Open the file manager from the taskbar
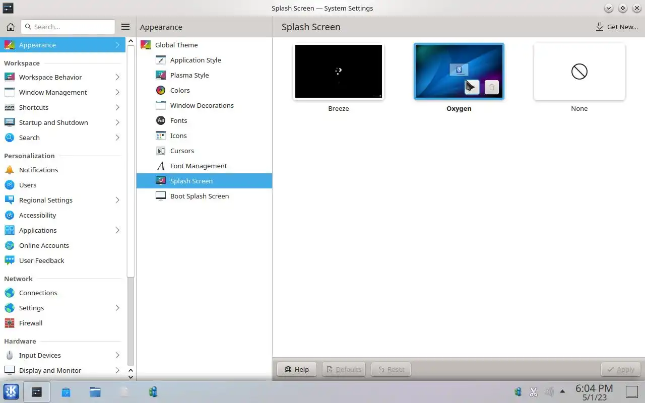 click(x=95, y=392)
